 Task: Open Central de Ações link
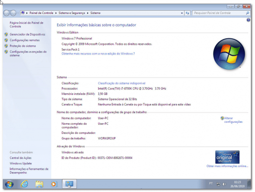[x=20, y=158]
